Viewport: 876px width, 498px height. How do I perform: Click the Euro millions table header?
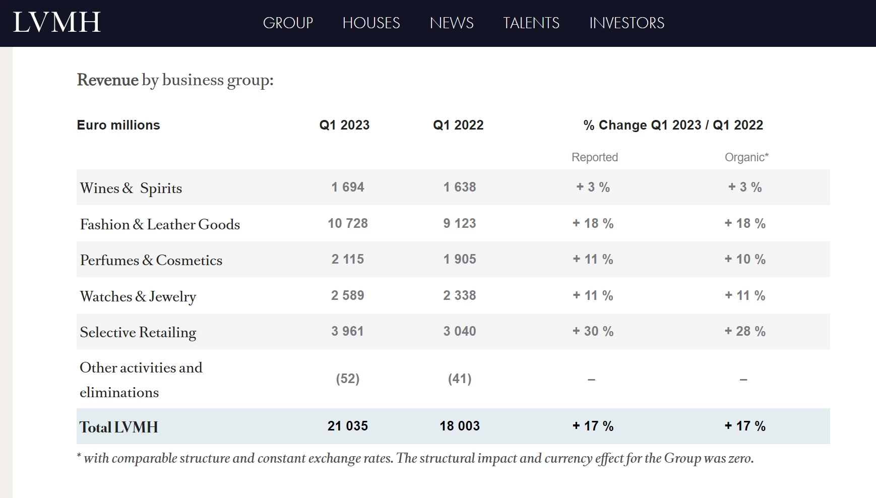coord(118,125)
